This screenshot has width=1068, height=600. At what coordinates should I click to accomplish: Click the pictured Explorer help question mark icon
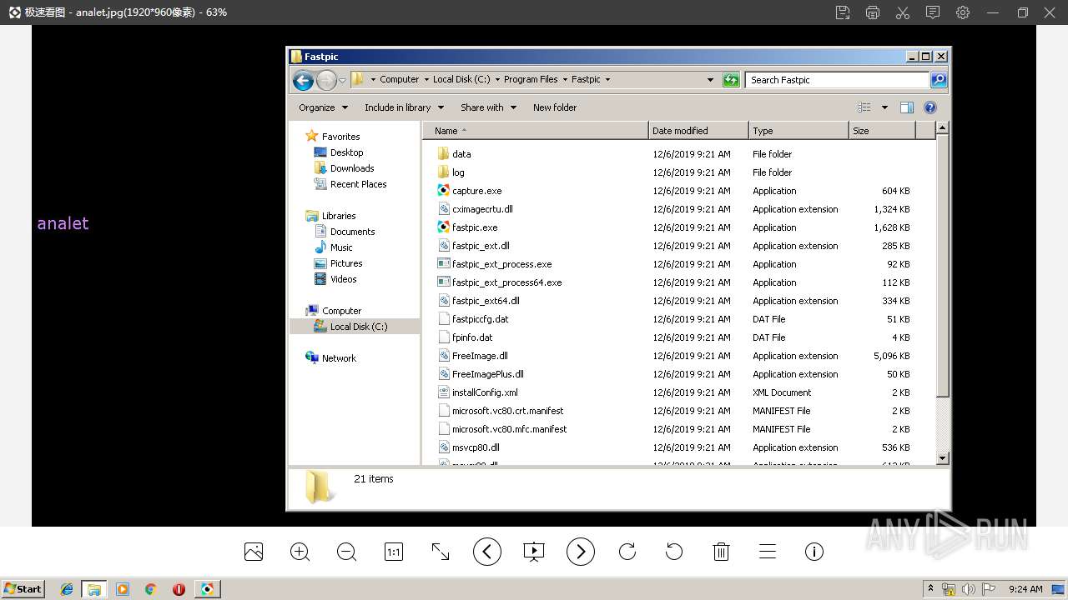pyautogui.click(x=930, y=107)
